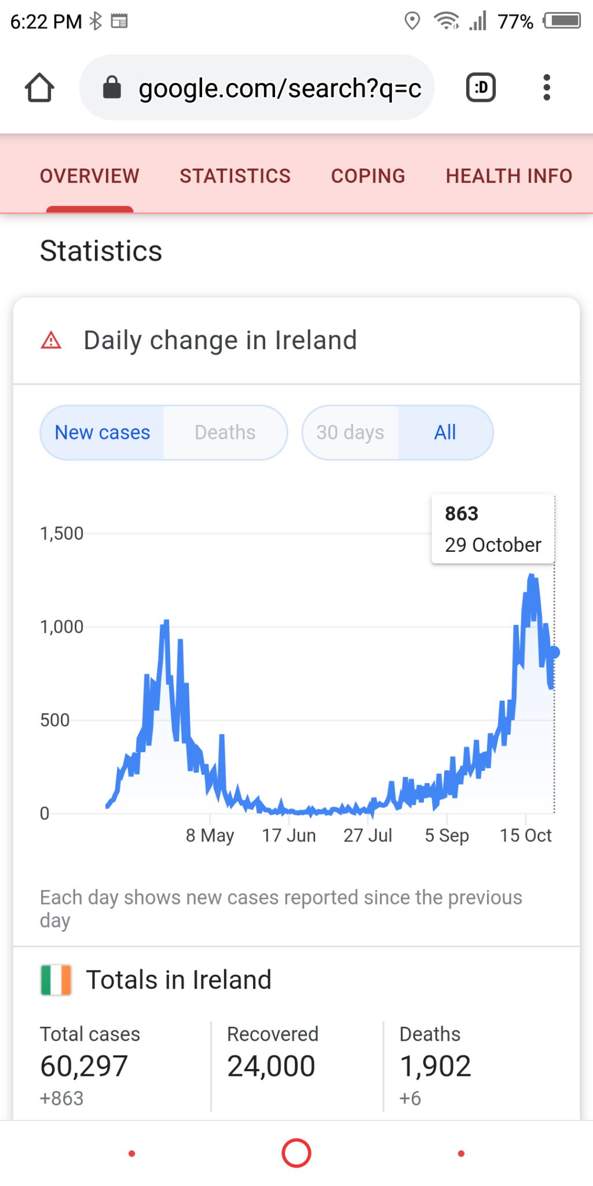Tap the 29 October data point on chart

pos(554,653)
